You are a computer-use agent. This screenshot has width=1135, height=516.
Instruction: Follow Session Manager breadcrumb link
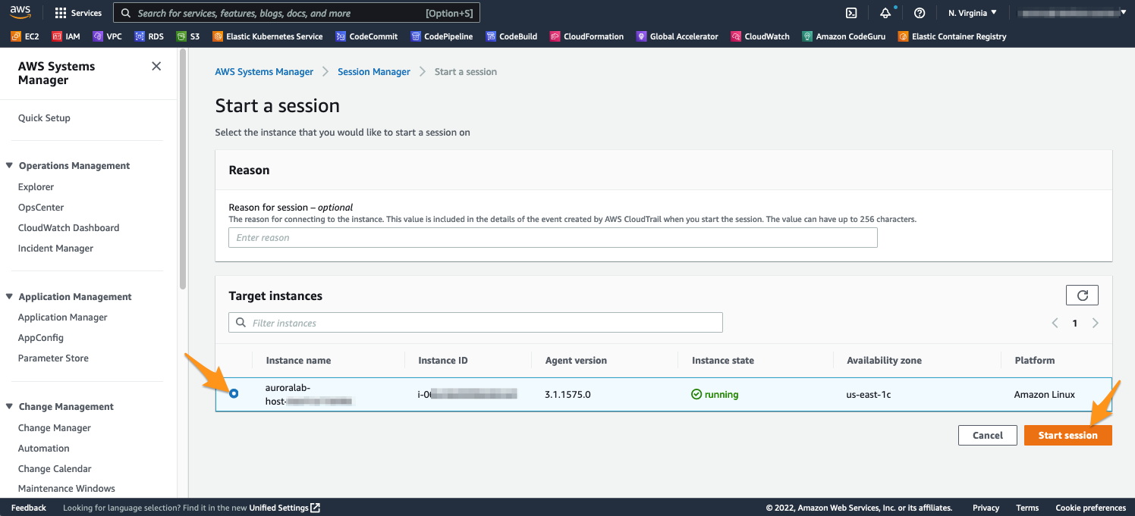pos(374,72)
